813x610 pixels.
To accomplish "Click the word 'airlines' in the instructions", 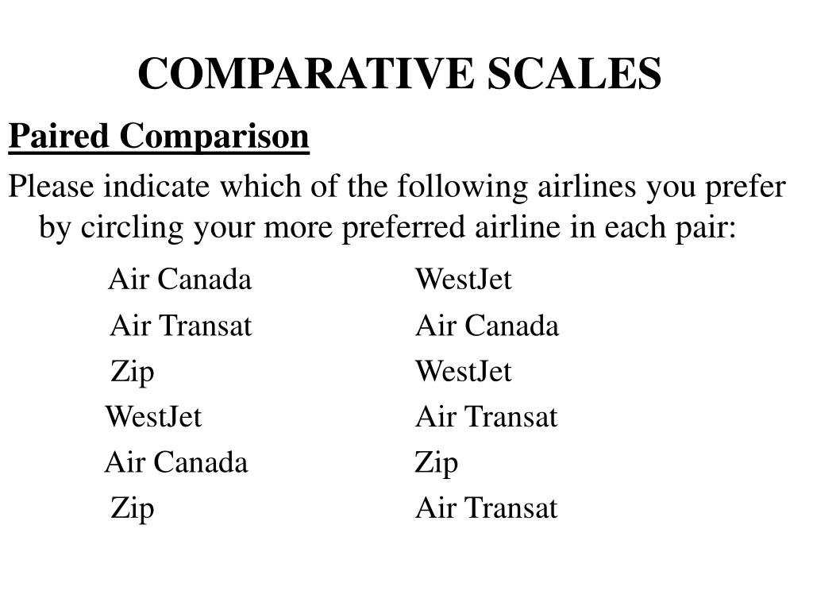I will 587,186.
